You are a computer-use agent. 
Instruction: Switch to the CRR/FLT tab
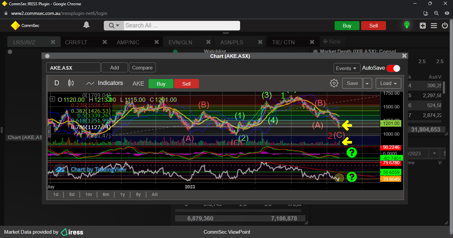tap(77, 42)
